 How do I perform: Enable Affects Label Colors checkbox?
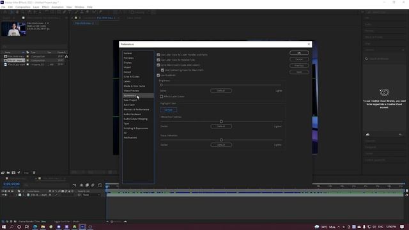pos(162,96)
